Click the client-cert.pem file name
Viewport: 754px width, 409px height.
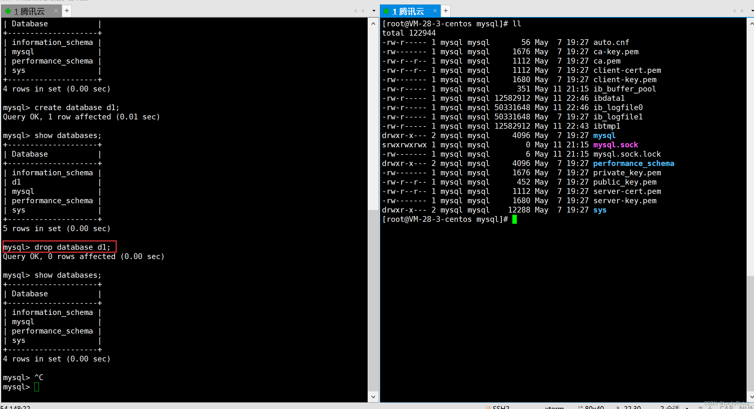(627, 71)
